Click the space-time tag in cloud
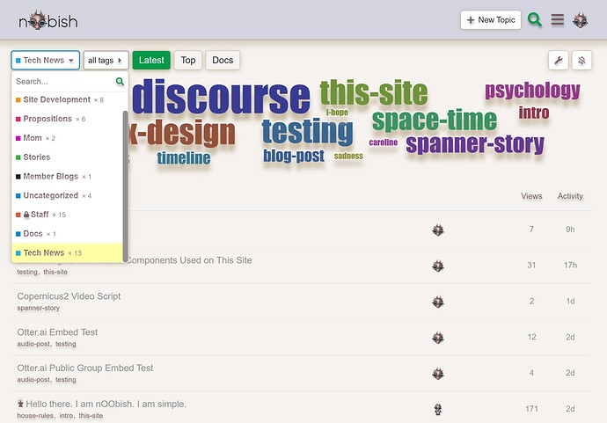 pos(435,120)
